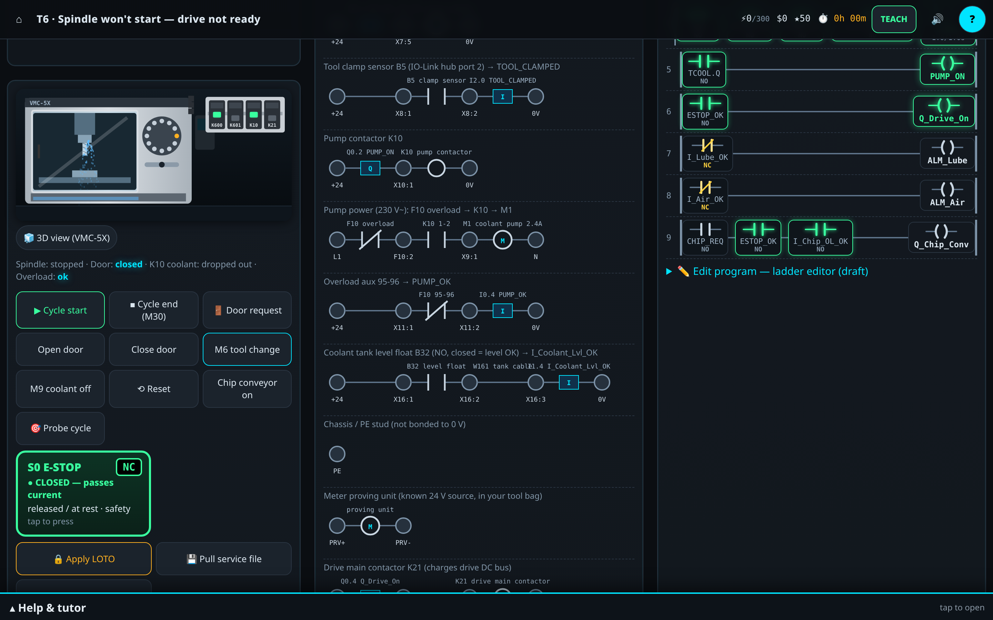Select the Q_Drive_On coil on rung 6

tap(943, 111)
